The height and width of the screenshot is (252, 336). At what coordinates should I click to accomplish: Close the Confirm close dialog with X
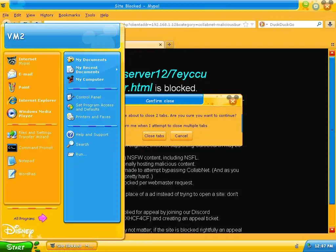pyautogui.click(x=233, y=101)
